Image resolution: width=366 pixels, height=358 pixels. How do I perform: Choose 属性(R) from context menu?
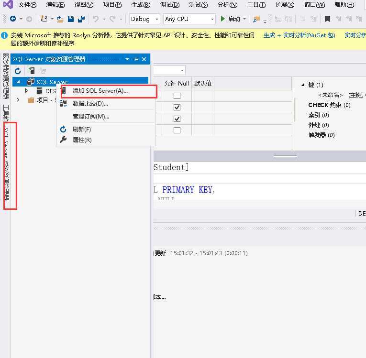(106, 140)
